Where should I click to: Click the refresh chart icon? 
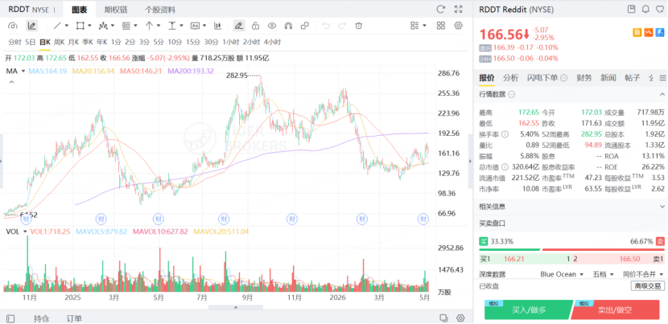coord(441,10)
